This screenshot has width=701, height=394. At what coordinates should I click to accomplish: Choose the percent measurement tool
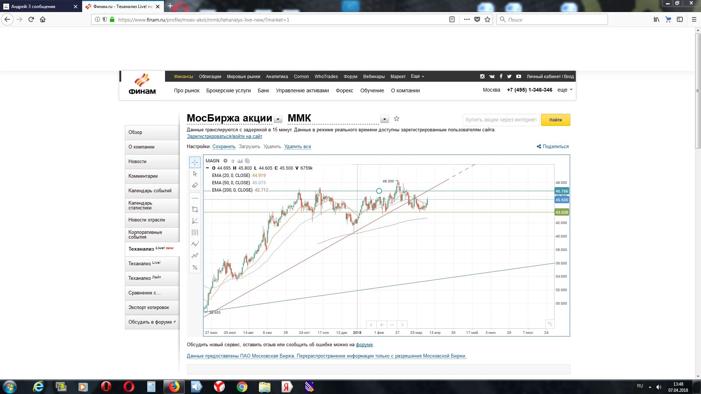point(195,267)
